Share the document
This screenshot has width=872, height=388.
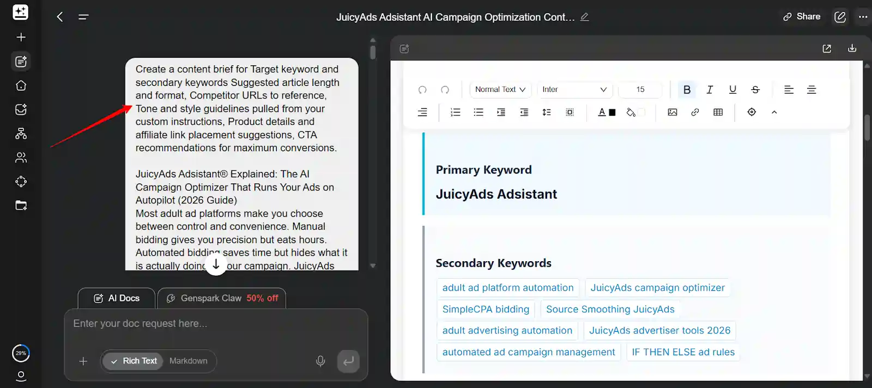point(802,17)
